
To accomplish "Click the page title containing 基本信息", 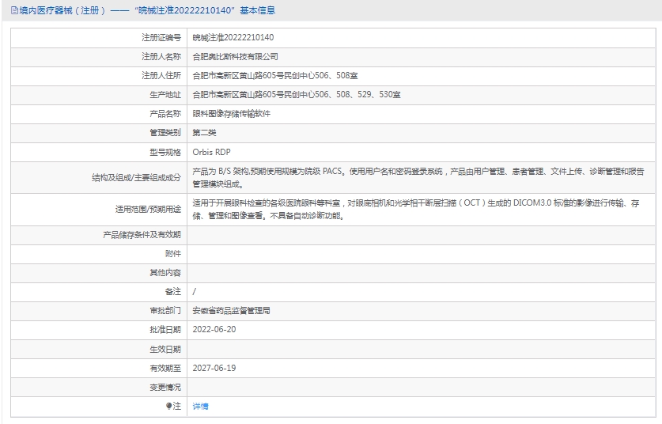I will pyautogui.click(x=142, y=11).
